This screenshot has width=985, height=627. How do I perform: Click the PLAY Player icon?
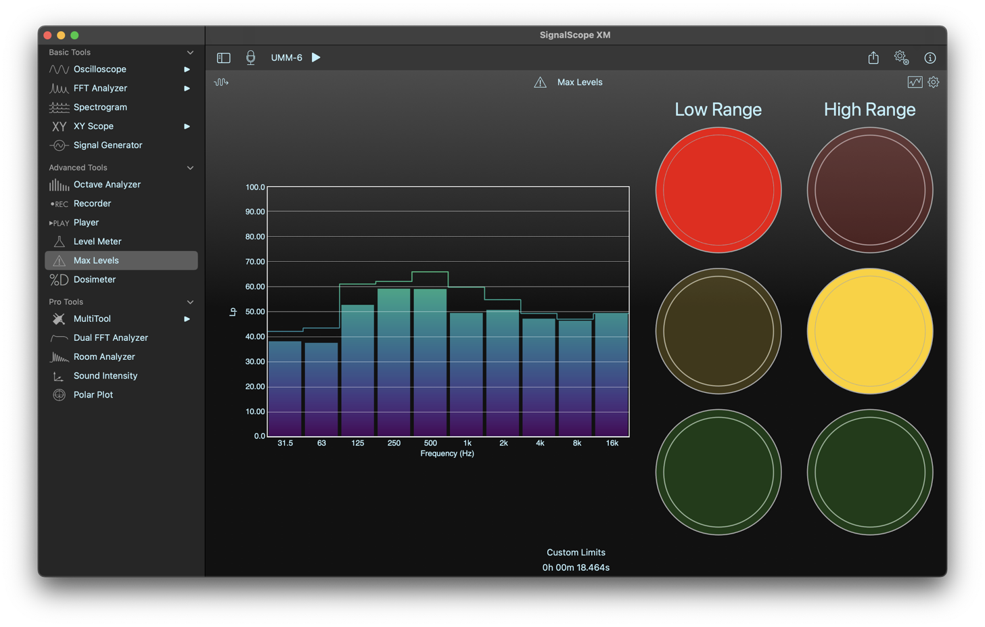(x=59, y=223)
